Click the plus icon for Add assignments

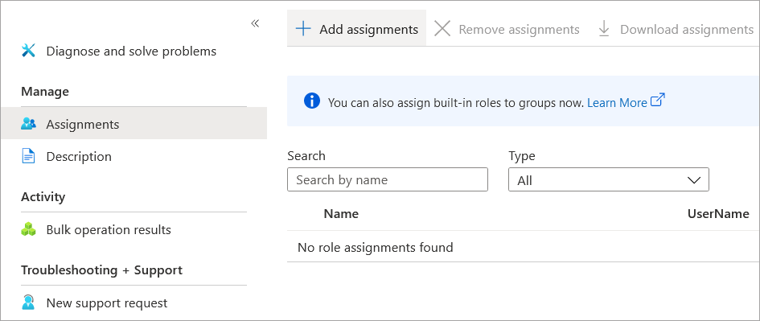[x=303, y=29]
